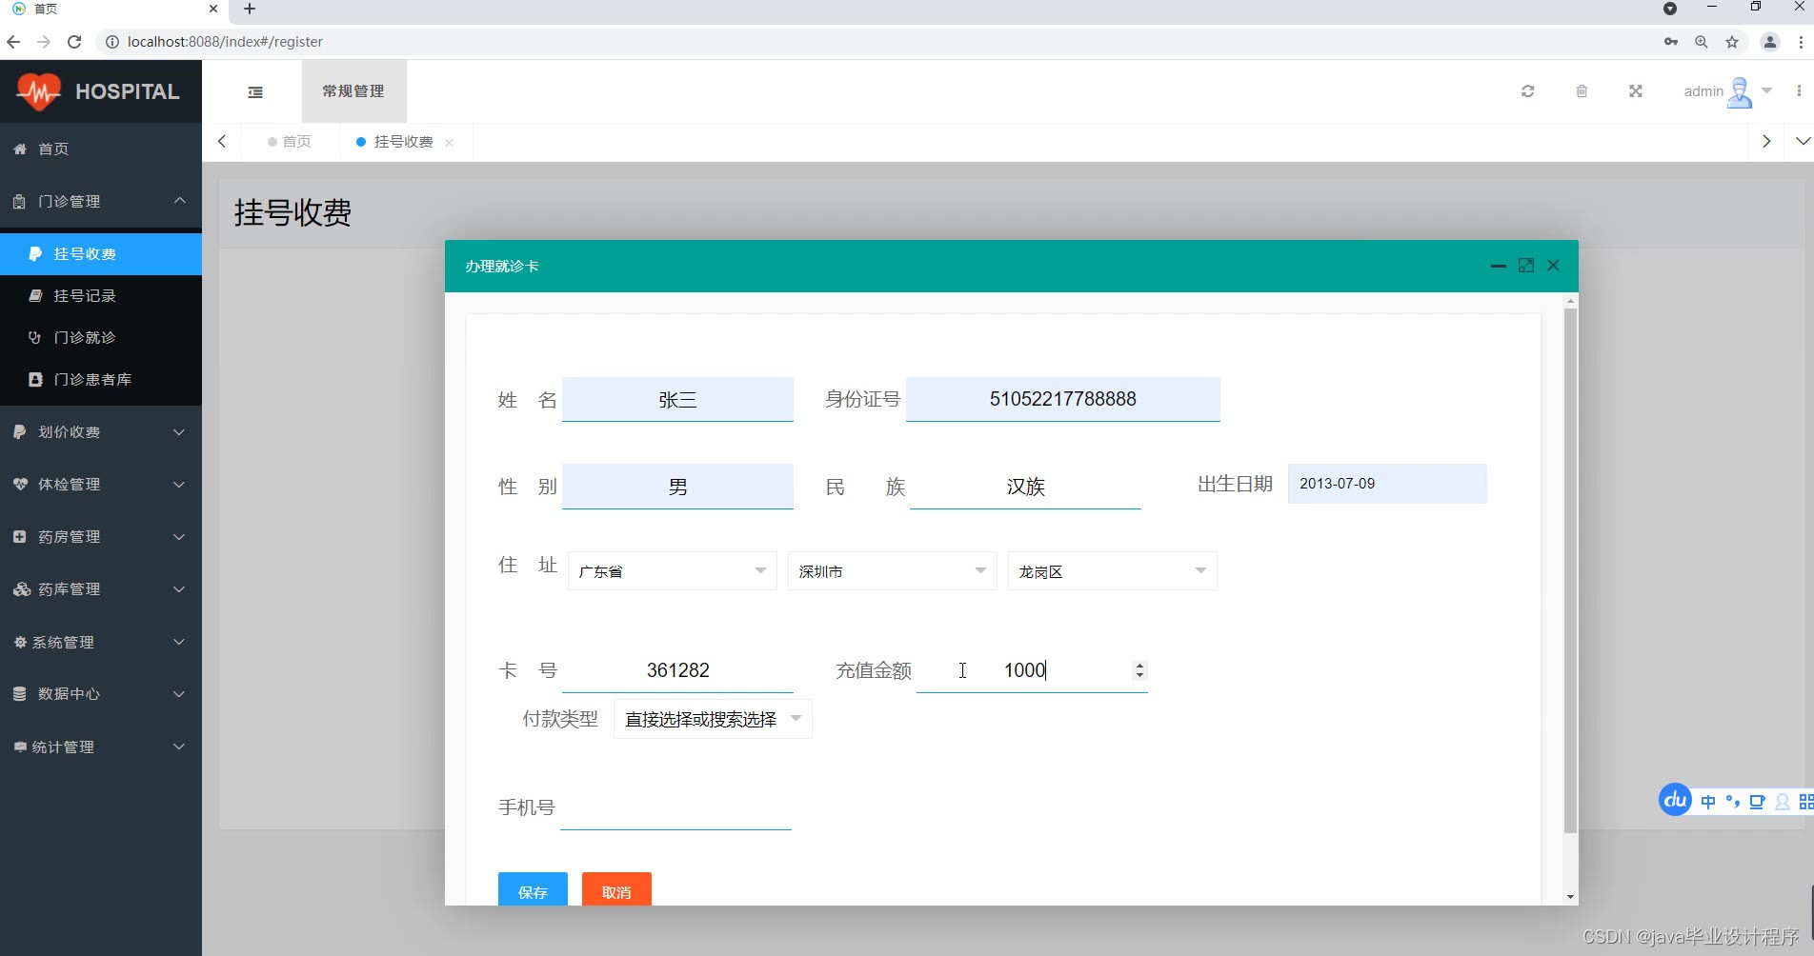This screenshot has width=1814, height=956.
Task: Switch to the 首页 tab
Action: click(x=290, y=141)
